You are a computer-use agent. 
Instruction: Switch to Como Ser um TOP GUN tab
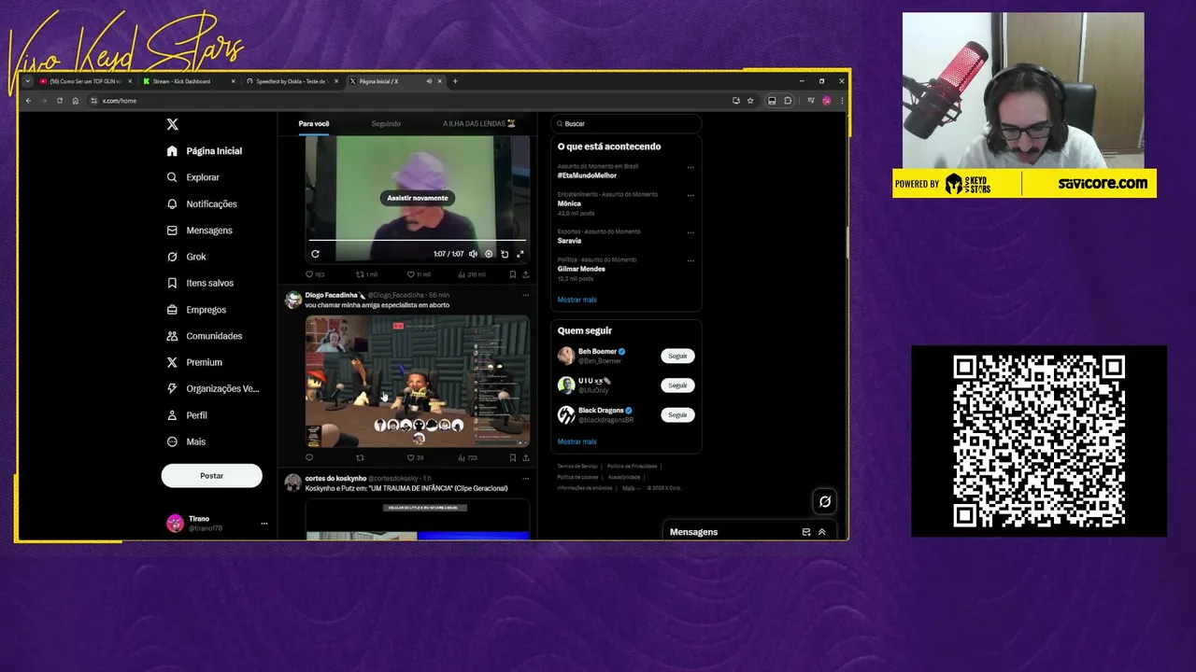[85, 81]
